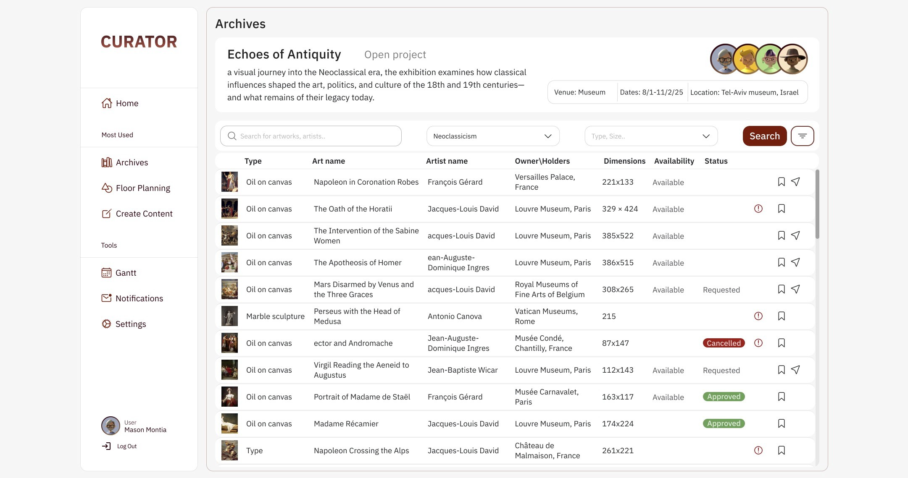Open warning icon for Oath of the Horatii
908x478 pixels.
click(758, 209)
